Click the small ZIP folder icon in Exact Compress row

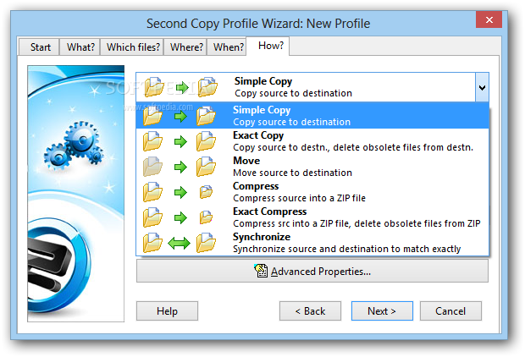pos(206,217)
